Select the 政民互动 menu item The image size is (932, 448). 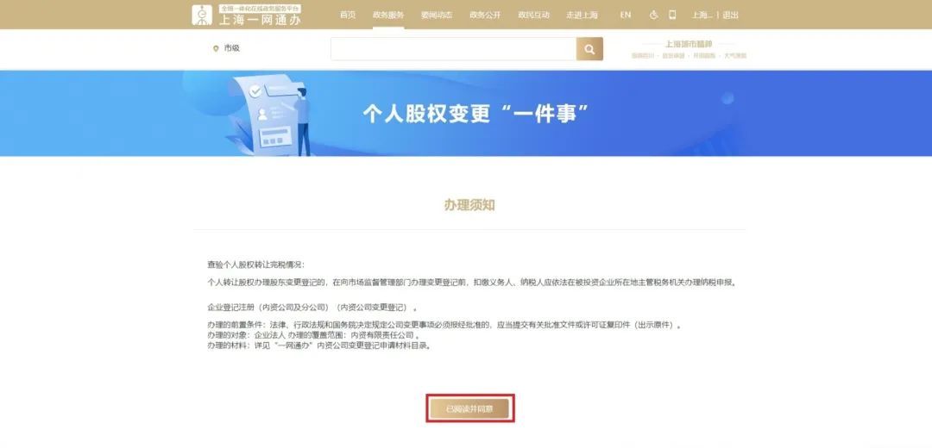point(534,15)
